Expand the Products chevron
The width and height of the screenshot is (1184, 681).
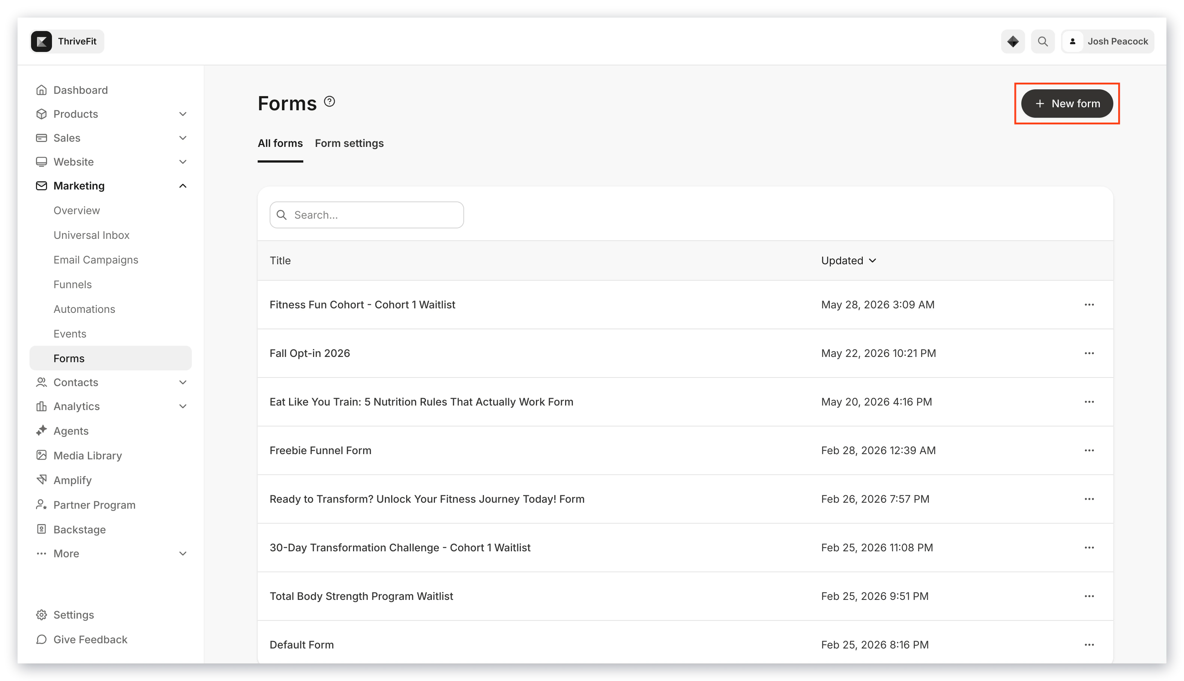click(x=182, y=114)
